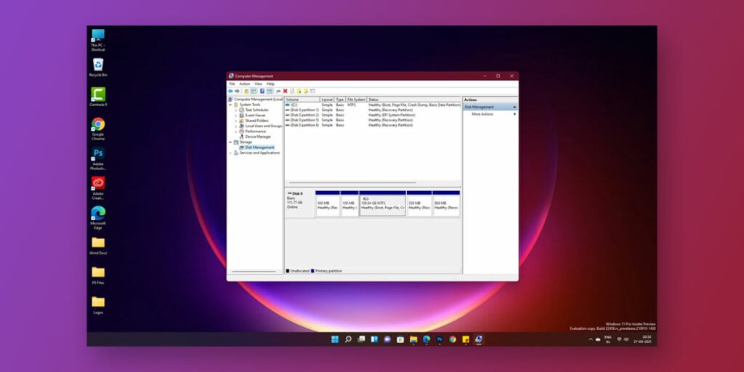Open the View menu

(258, 84)
